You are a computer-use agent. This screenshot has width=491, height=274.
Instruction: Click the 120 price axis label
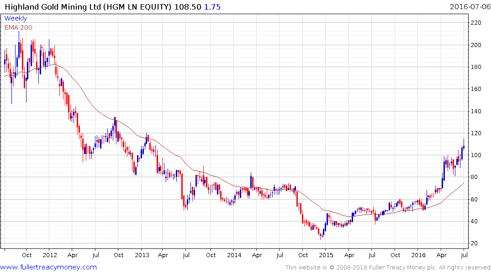click(x=476, y=133)
